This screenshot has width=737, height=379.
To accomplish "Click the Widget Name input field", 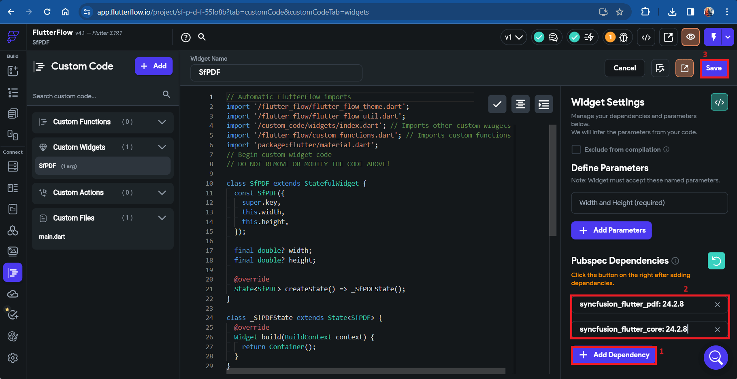I will point(276,72).
